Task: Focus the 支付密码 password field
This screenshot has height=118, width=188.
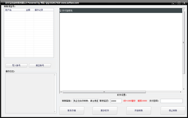Action: [x=172, y=101]
